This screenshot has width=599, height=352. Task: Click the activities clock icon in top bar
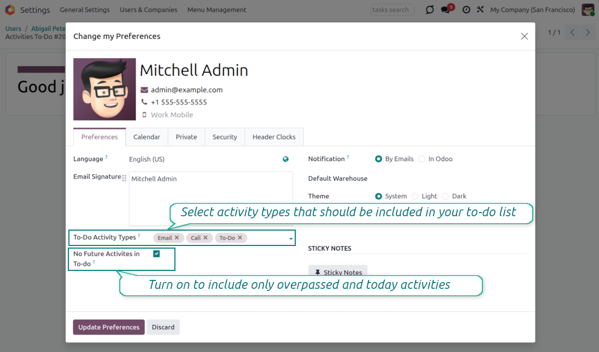click(x=466, y=10)
